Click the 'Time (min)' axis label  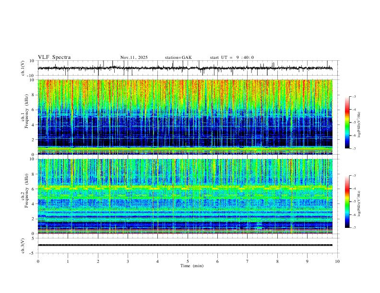(192, 266)
